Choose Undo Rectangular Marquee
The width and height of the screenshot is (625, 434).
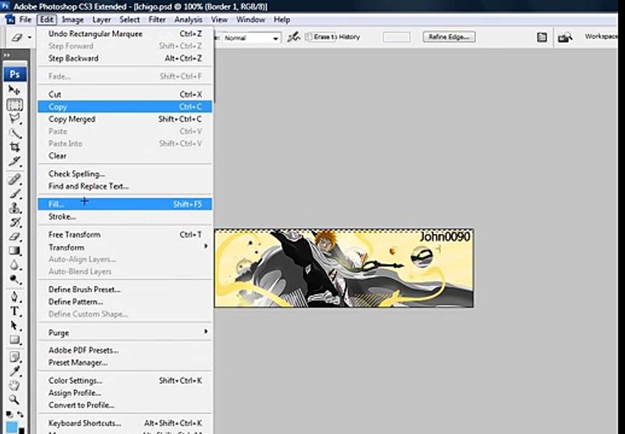click(125, 34)
